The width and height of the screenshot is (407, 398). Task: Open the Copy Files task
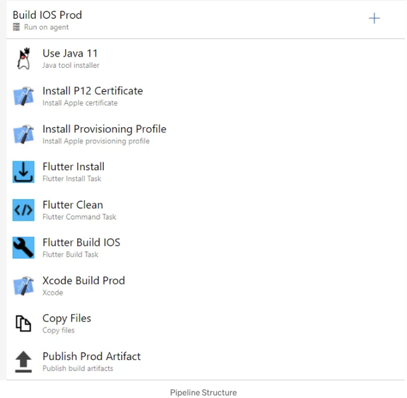coord(205,323)
